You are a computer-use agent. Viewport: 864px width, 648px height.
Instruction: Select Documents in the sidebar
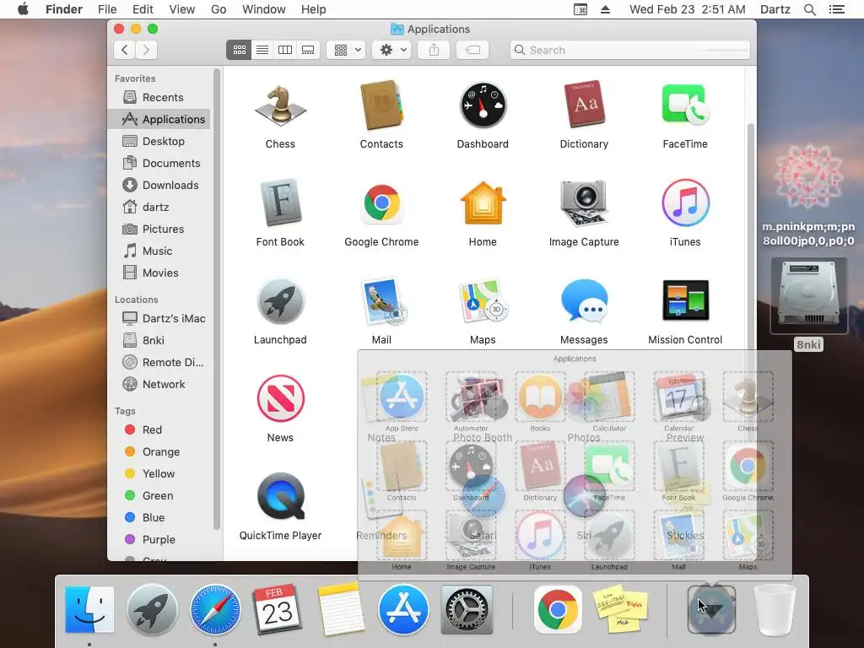click(x=159, y=163)
